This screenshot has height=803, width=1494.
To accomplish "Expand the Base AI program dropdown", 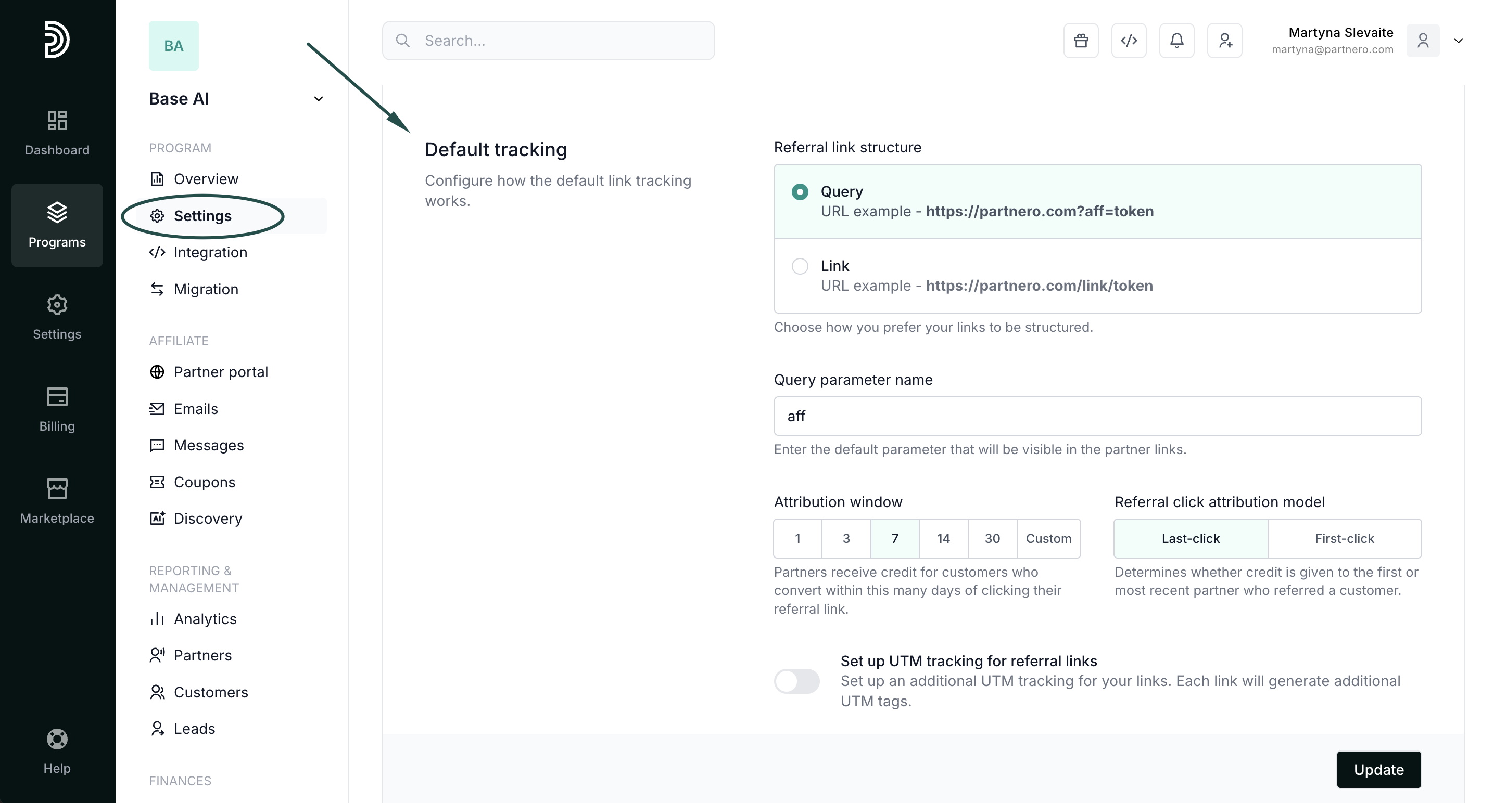I will tap(319, 99).
